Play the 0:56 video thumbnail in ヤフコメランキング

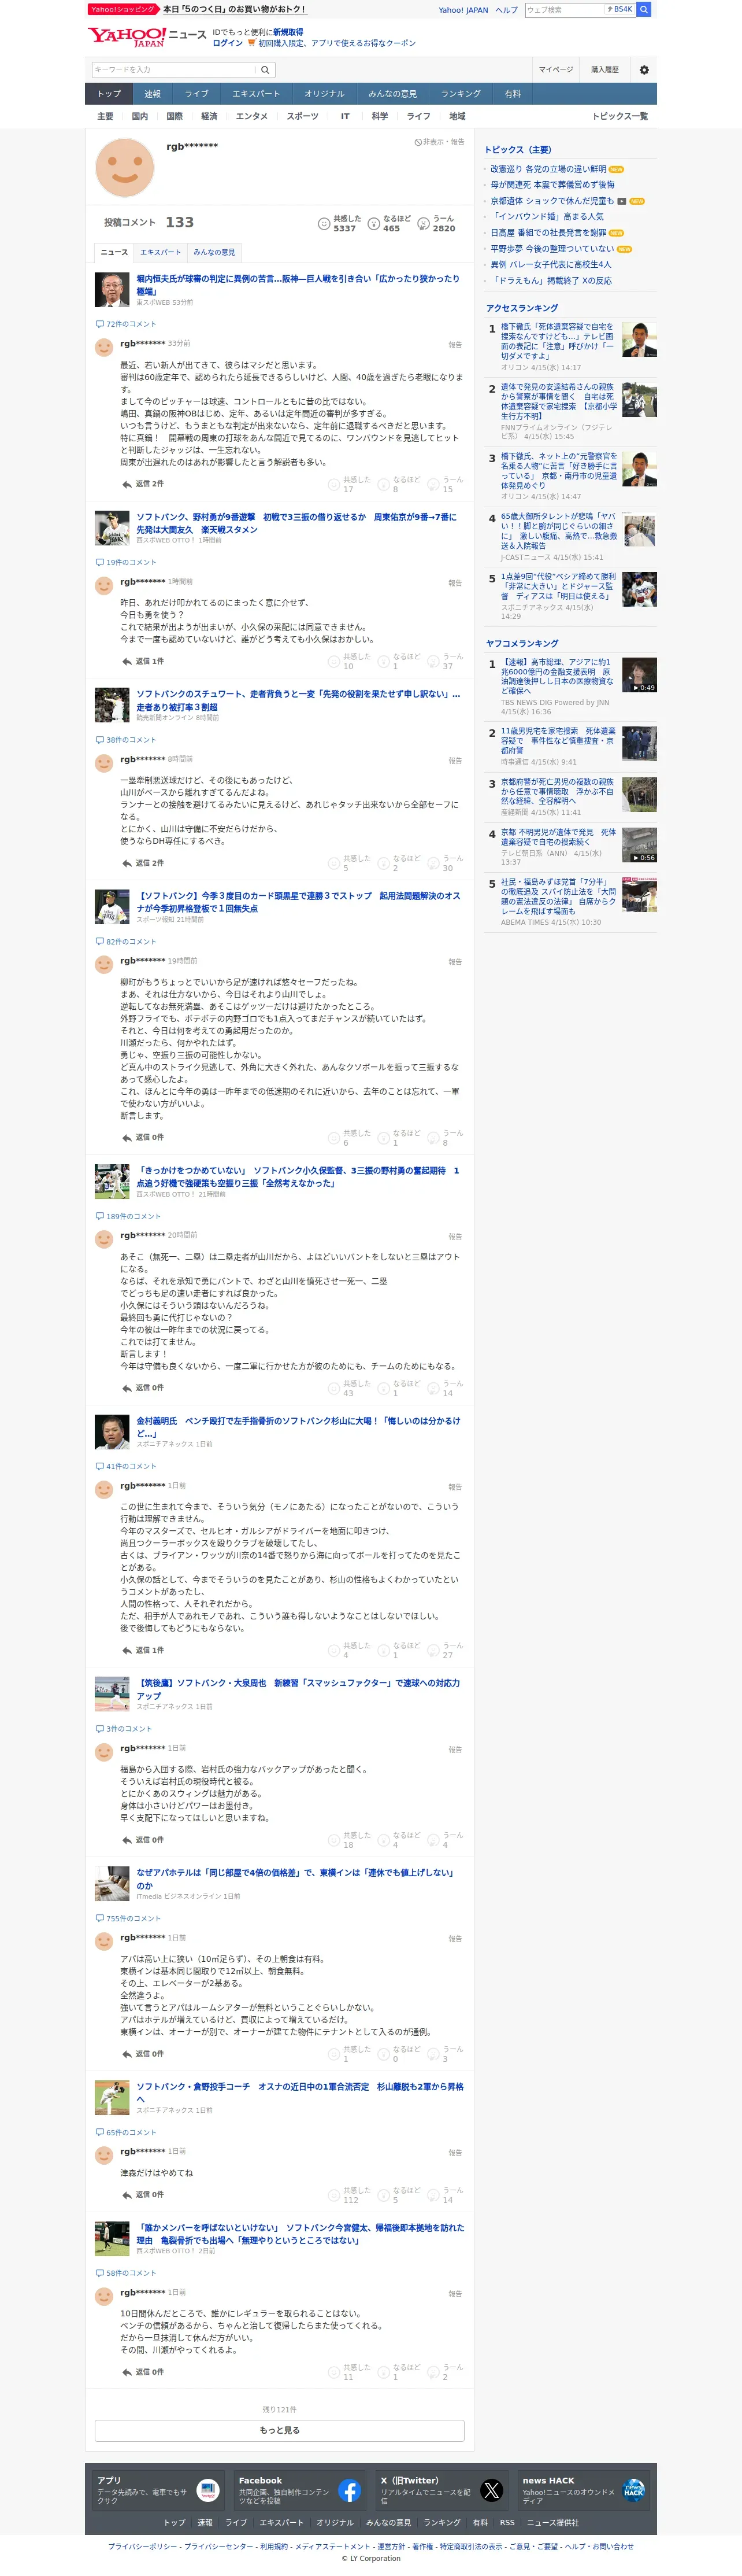point(639,846)
